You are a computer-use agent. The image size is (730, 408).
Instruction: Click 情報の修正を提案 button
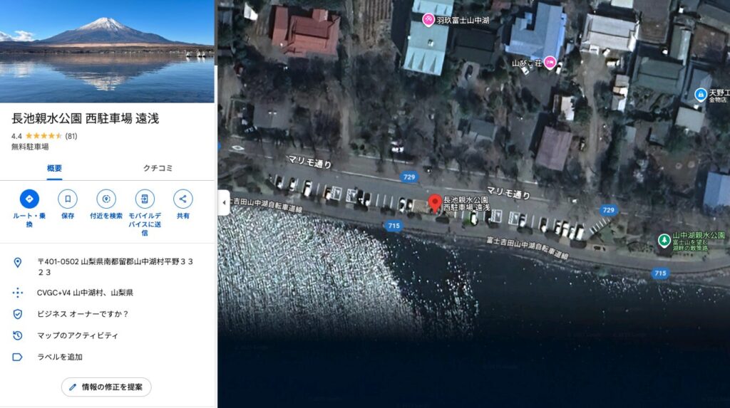pos(106,387)
